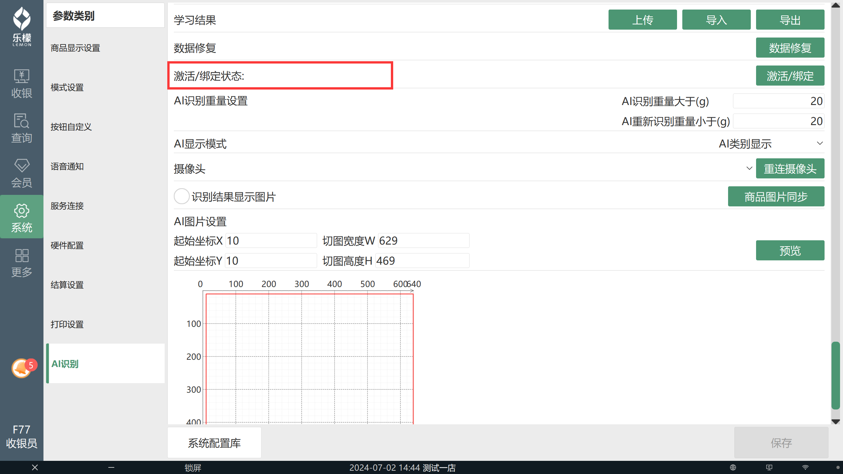The height and width of the screenshot is (474, 843).
Task: Open 模式设置 category
Action: [x=105, y=88]
